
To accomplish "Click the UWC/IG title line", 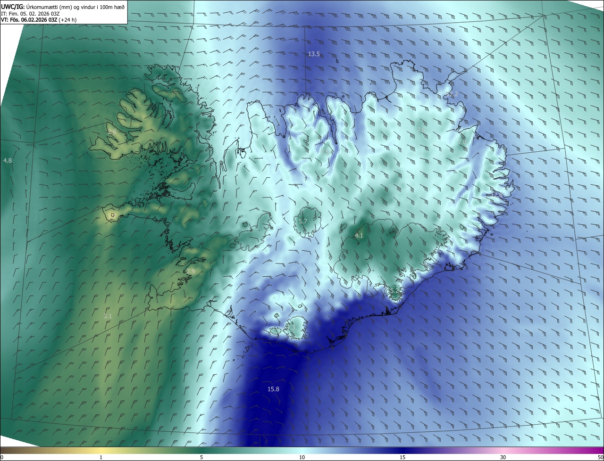I will (x=63, y=6).
